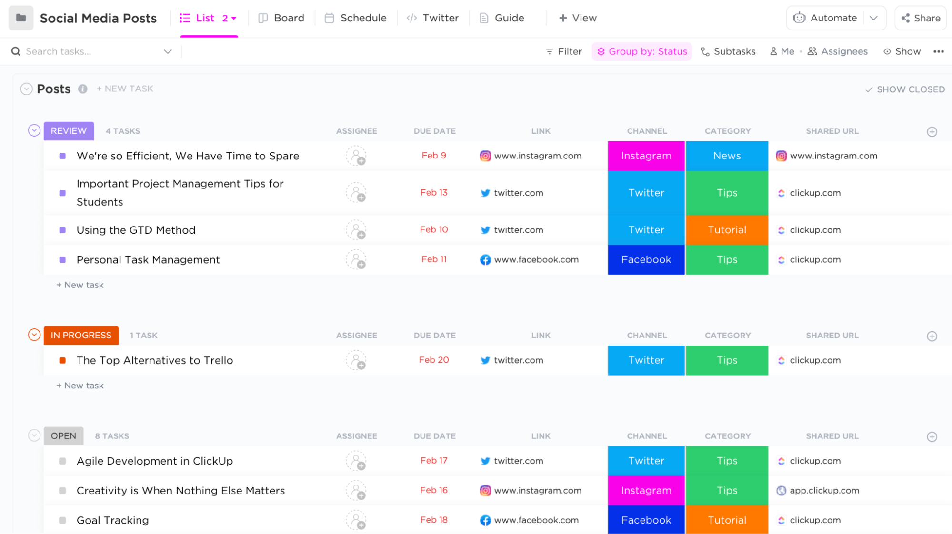Click the Instagram channel tag on first task

pos(646,156)
